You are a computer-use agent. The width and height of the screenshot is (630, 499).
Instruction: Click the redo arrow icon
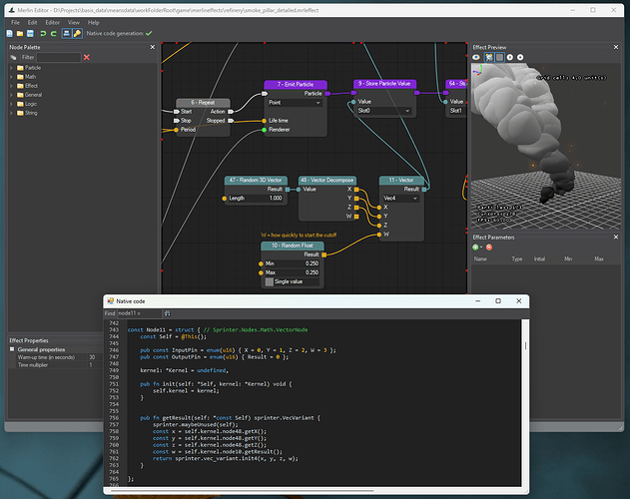click(x=53, y=33)
